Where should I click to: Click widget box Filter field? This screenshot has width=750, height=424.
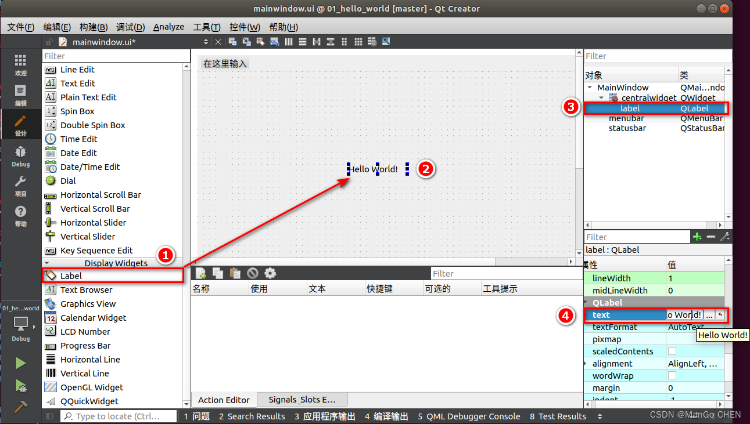[x=116, y=56]
